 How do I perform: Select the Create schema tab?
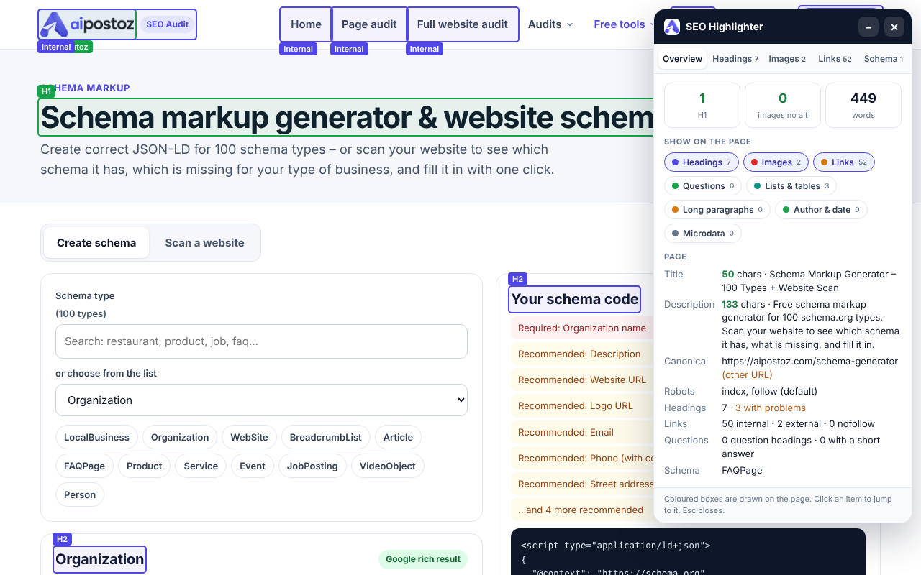pos(96,243)
